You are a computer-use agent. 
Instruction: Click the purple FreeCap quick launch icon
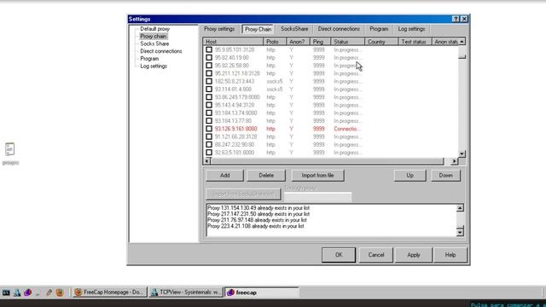tap(27, 293)
